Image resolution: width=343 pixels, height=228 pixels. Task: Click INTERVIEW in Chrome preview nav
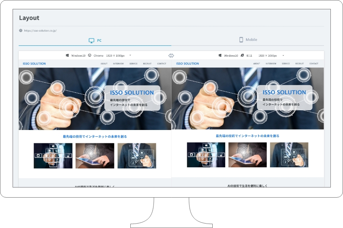[x=119, y=64]
